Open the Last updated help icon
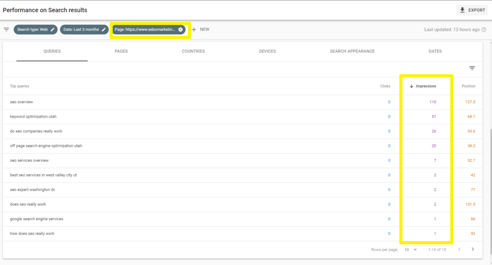Viewport: 492px width, 265px height. [x=484, y=29]
